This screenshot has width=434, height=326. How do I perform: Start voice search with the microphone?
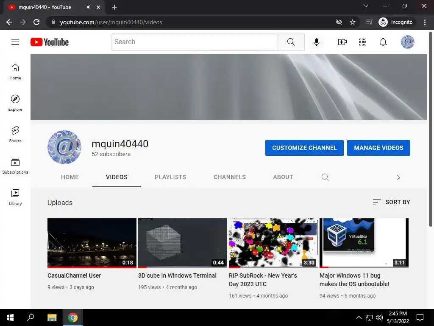316,42
